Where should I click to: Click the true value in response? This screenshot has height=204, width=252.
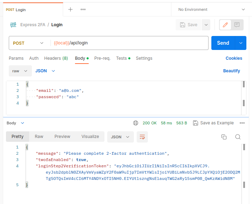pyautogui.click(x=81, y=160)
